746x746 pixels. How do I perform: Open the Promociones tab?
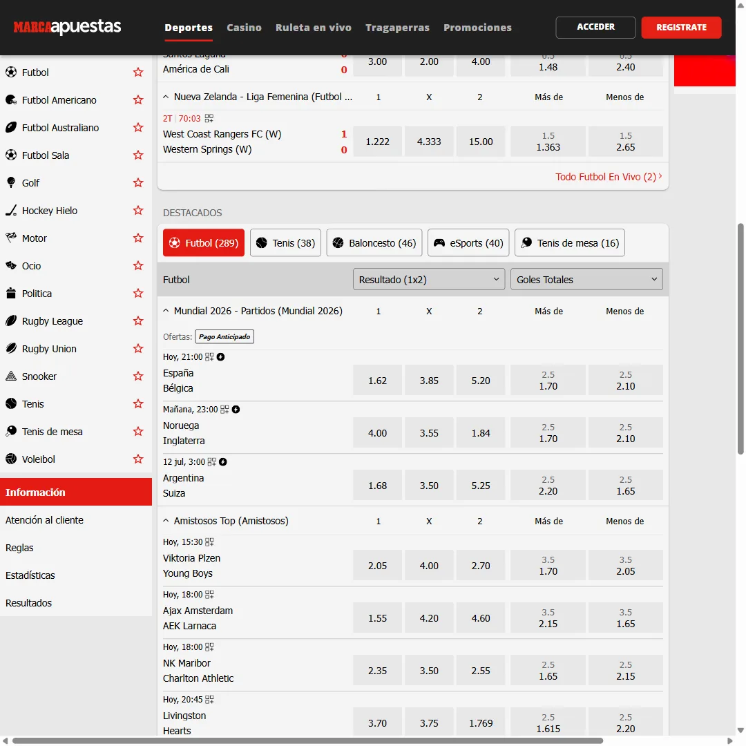[478, 28]
